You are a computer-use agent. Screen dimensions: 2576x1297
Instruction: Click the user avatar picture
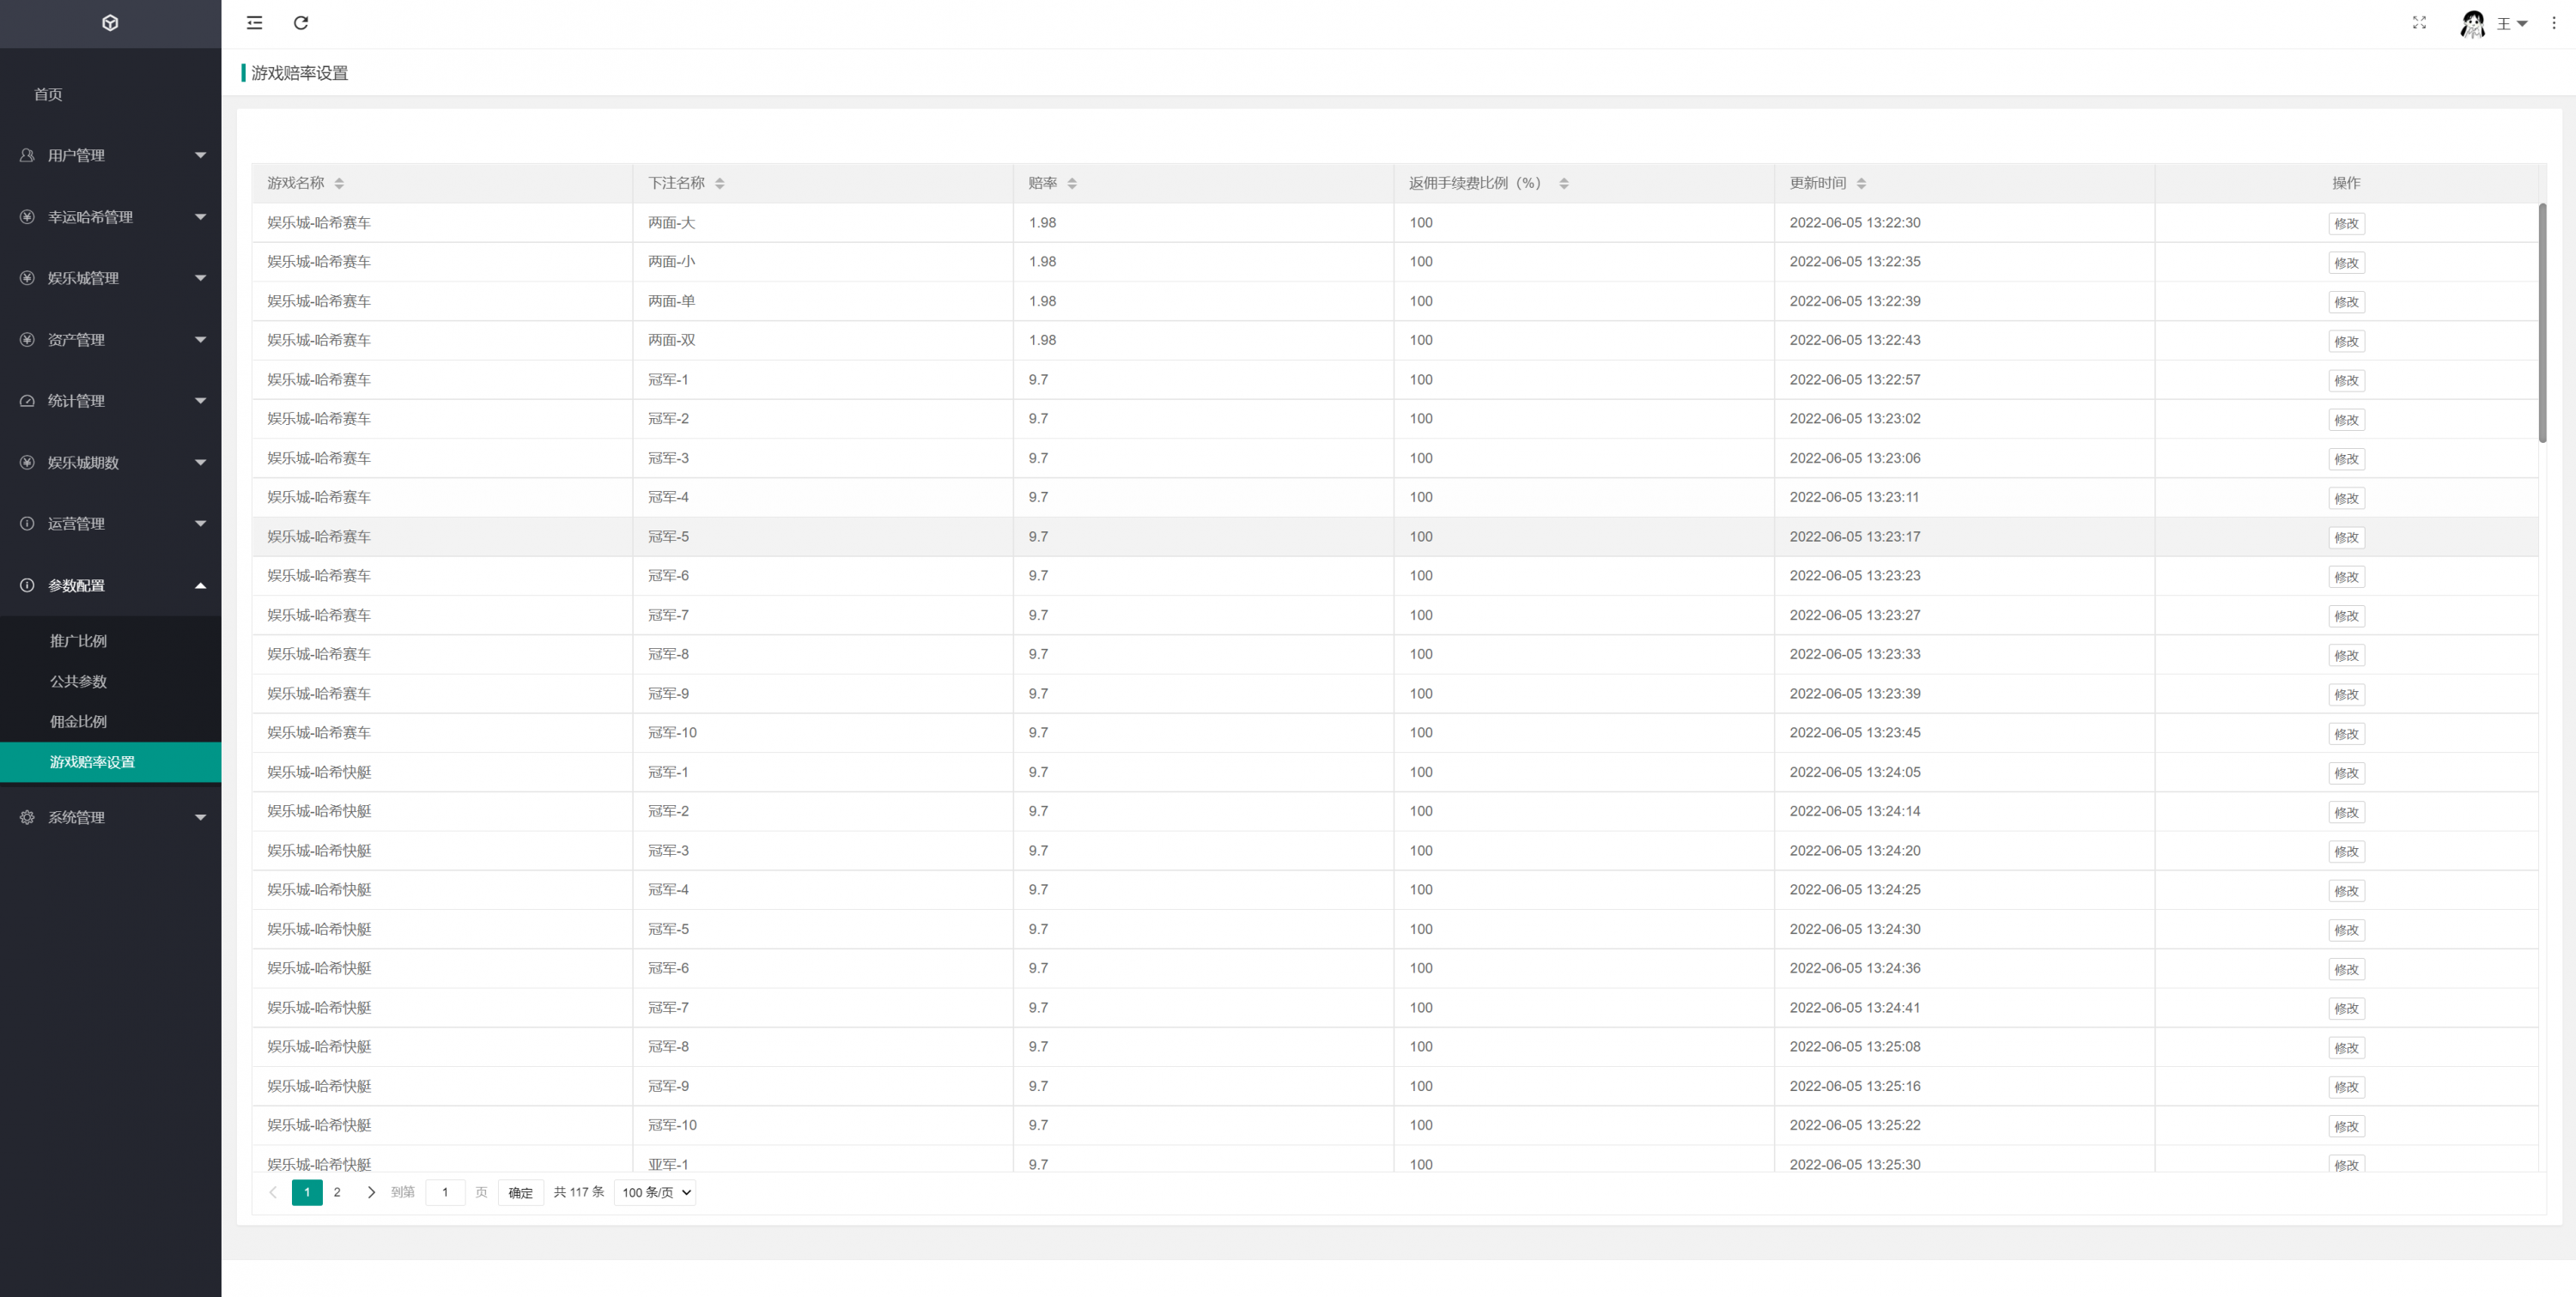(x=2473, y=24)
